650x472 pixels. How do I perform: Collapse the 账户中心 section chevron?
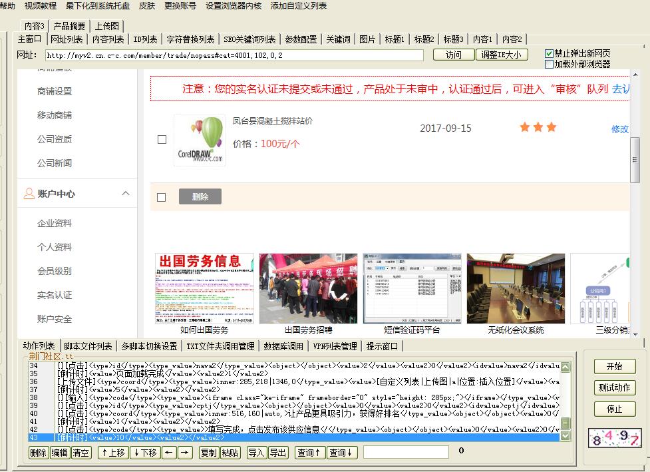(x=126, y=193)
